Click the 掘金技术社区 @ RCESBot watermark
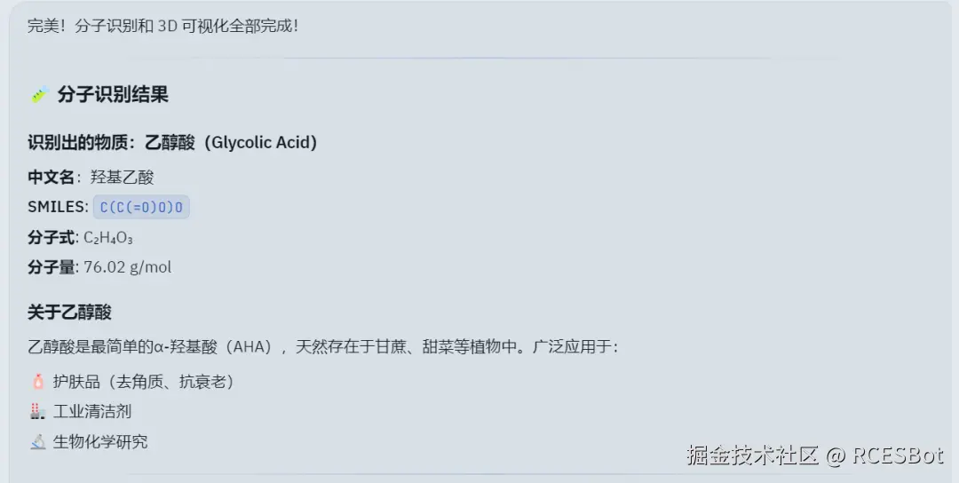The image size is (959, 483). pos(814,455)
